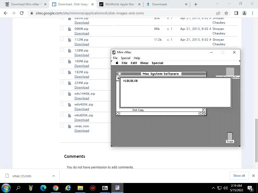
Task: Reload the current page
Action: tap(22, 13)
